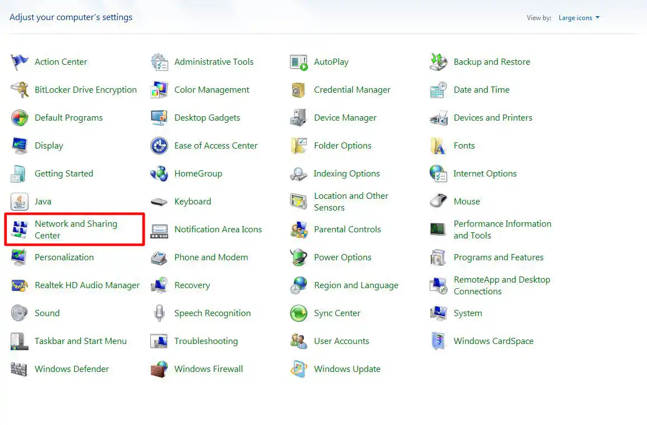Open the Windows Update icon

coord(299,369)
